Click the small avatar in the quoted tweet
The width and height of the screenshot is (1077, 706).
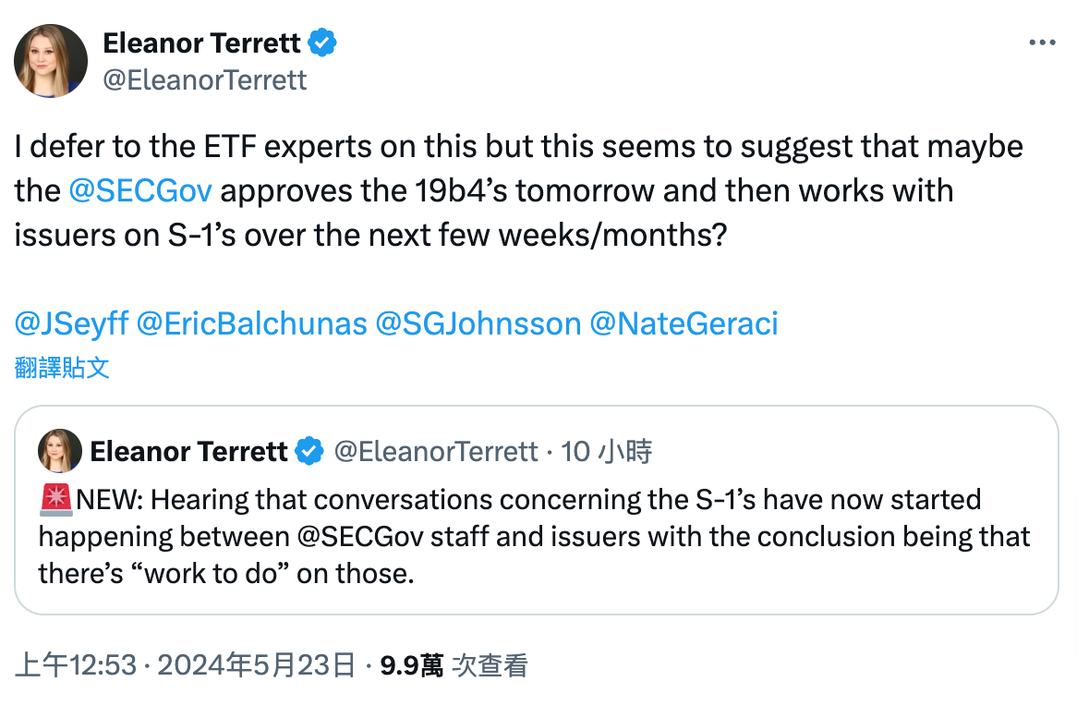click(x=59, y=451)
